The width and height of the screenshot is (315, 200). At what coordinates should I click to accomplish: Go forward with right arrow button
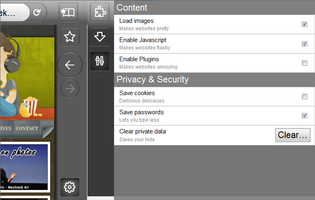click(x=70, y=89)
